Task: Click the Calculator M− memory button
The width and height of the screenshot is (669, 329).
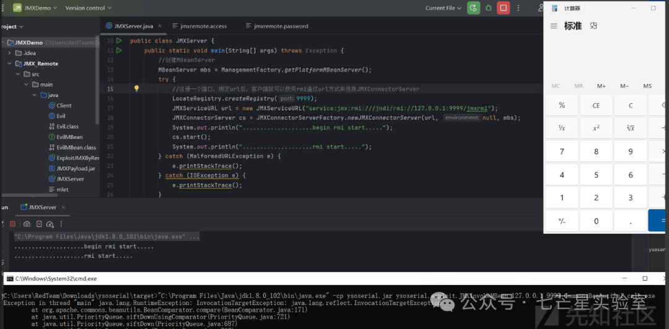Action: coord(624,86)
